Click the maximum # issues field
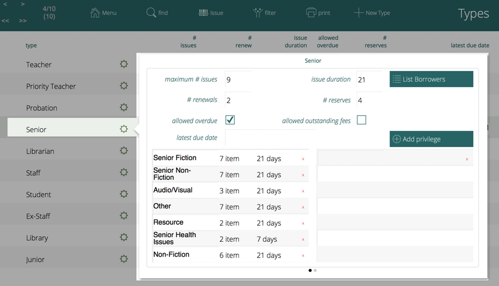The height and width of the screenshot is (286, 499). (x=237, y=80)
